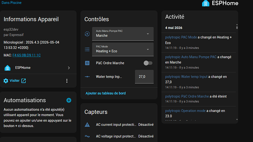Click the esp32dev model text
This screenshot has height=142, width=253.
[11, 29]
